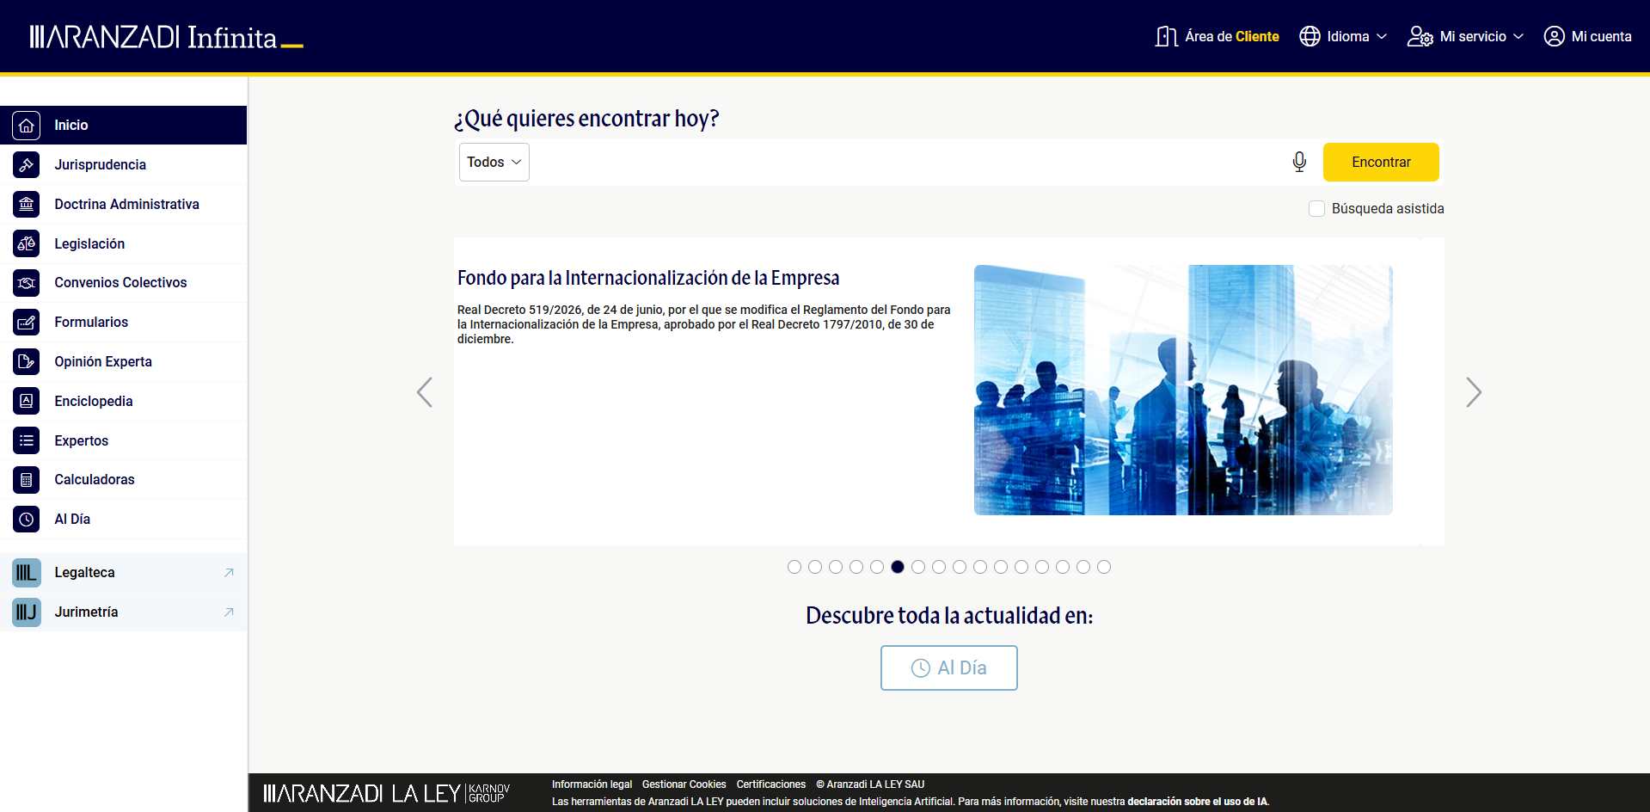Click the Al Día clock icon in sidebar
1650x812 pixels.
point(27,519)
